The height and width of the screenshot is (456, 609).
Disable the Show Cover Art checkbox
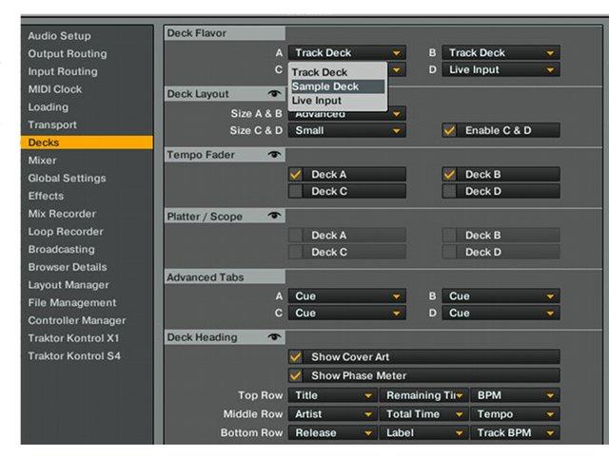pos(296,357)
